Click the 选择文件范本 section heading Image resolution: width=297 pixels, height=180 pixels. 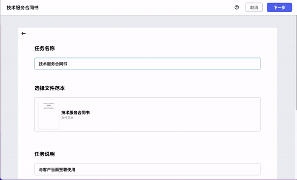click(x=49, y=88)
